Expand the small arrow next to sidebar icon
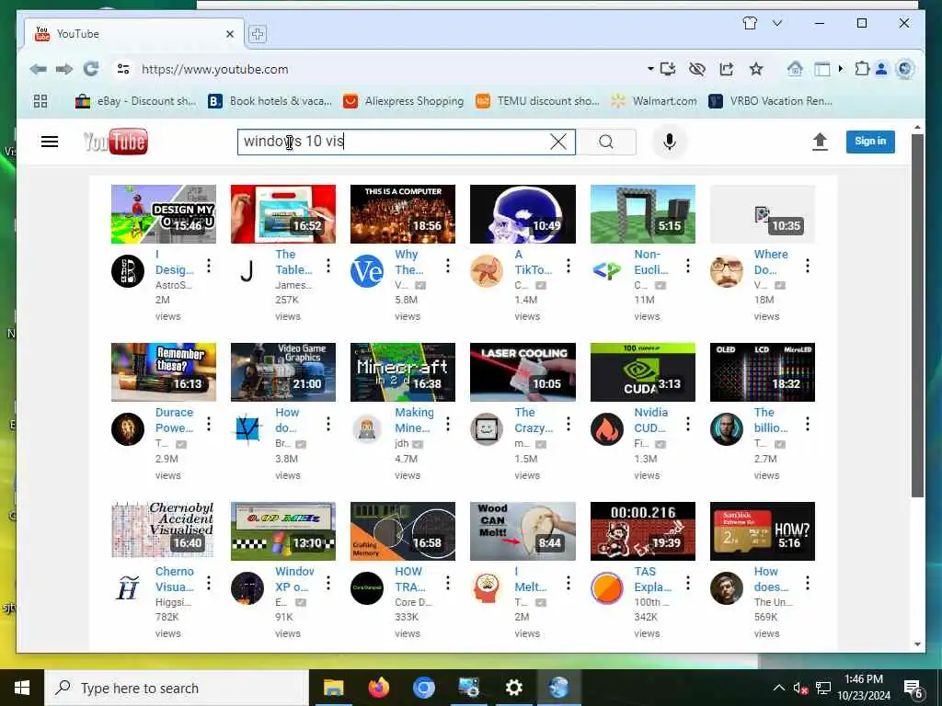This screenshot has height=706, width=942. pos(841,69)
